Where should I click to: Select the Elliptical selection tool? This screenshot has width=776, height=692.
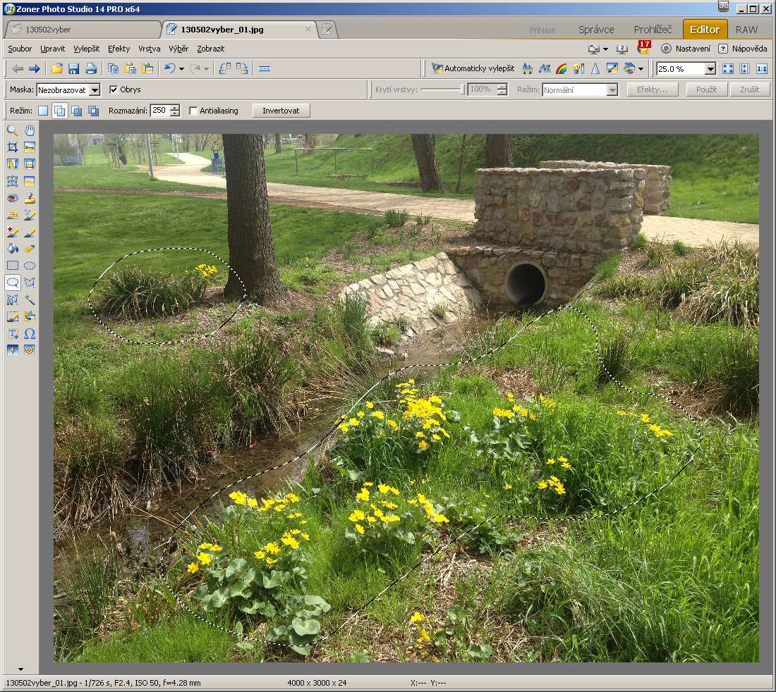30,266
